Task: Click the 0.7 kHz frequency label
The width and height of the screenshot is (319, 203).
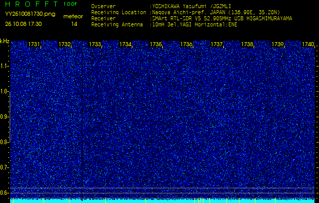Action: 4,167
